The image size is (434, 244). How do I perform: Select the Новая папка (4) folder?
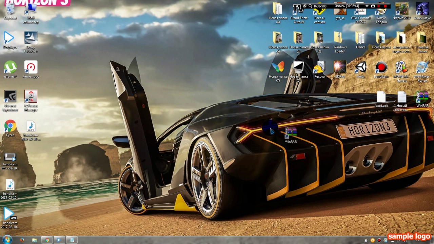278,13
